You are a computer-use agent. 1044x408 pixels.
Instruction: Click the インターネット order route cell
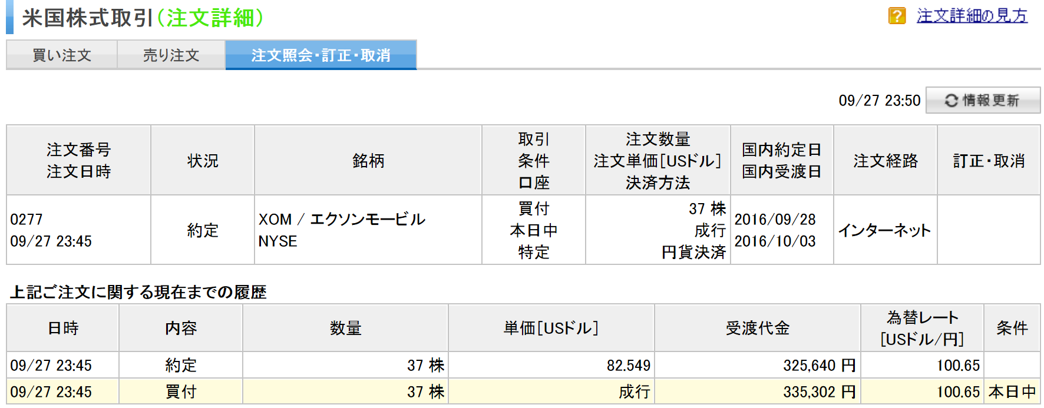(x=884, y=230)
